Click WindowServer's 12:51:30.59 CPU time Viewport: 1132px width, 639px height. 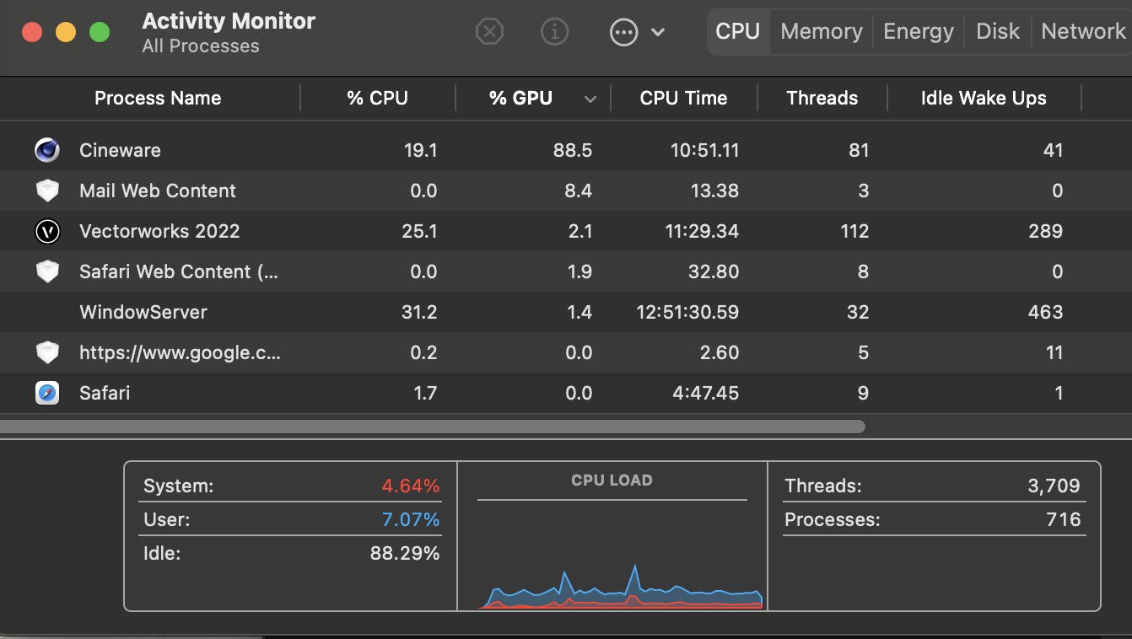point(687,312)
